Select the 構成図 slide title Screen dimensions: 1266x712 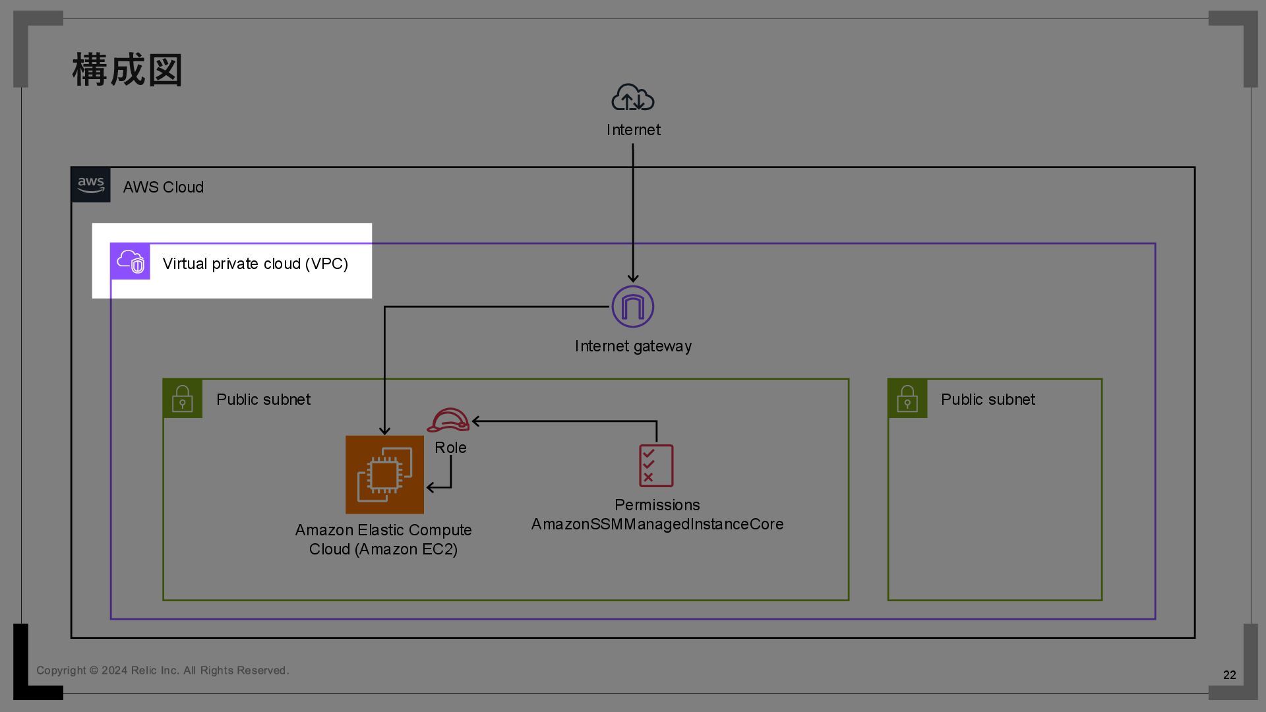click(x=127, y=71)
